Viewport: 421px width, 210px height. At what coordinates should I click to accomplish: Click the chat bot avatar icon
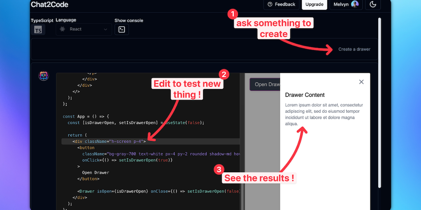pos(44,76)
